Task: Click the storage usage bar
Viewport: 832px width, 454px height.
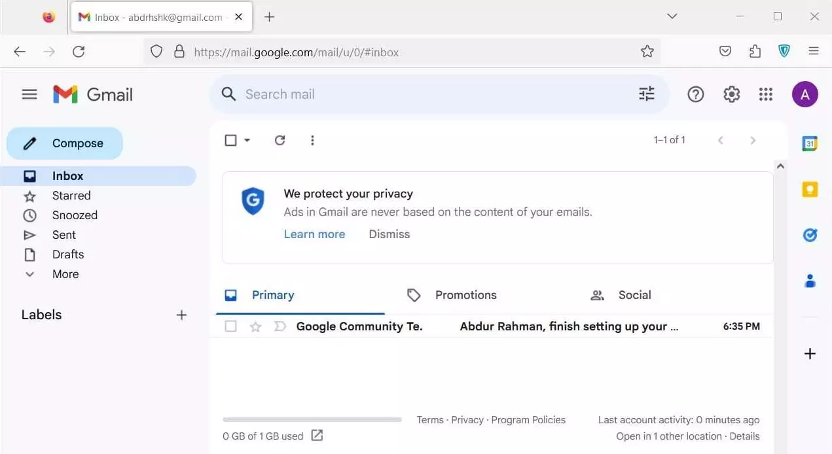Action: (312, 419)
